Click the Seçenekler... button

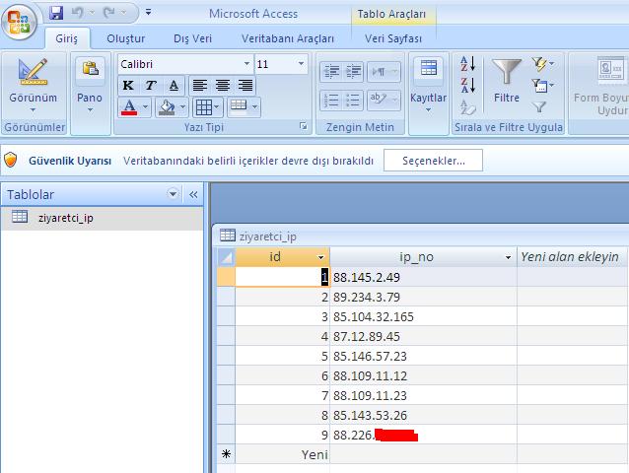(433, 161)
